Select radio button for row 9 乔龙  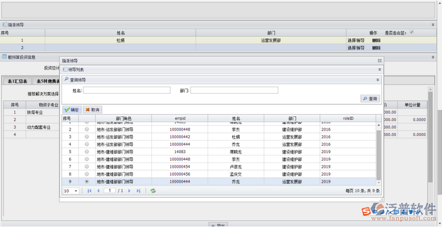[x=87, y=181]
